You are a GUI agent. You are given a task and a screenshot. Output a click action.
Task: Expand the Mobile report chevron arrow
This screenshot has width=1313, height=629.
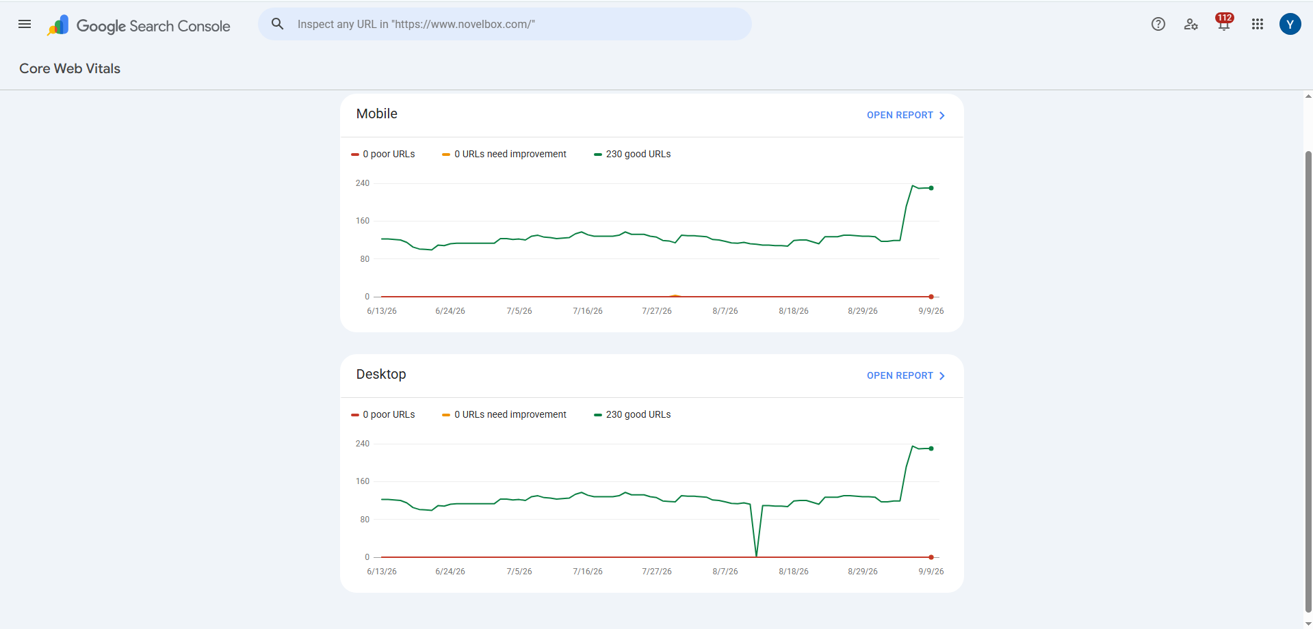(942, 116)
